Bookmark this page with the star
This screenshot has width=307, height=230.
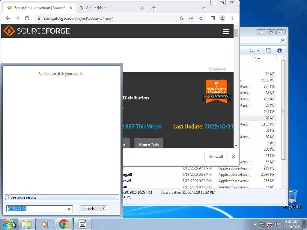click(201, 18)
